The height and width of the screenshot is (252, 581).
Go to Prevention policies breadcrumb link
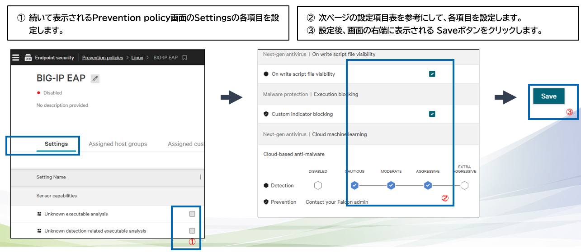pyautogui.click(x=103, y=58)
